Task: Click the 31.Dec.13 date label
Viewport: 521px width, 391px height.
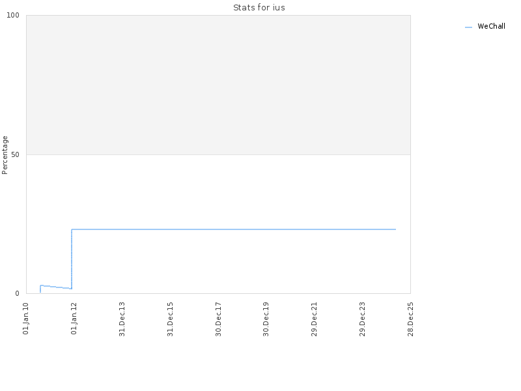Action: (122, 319)
